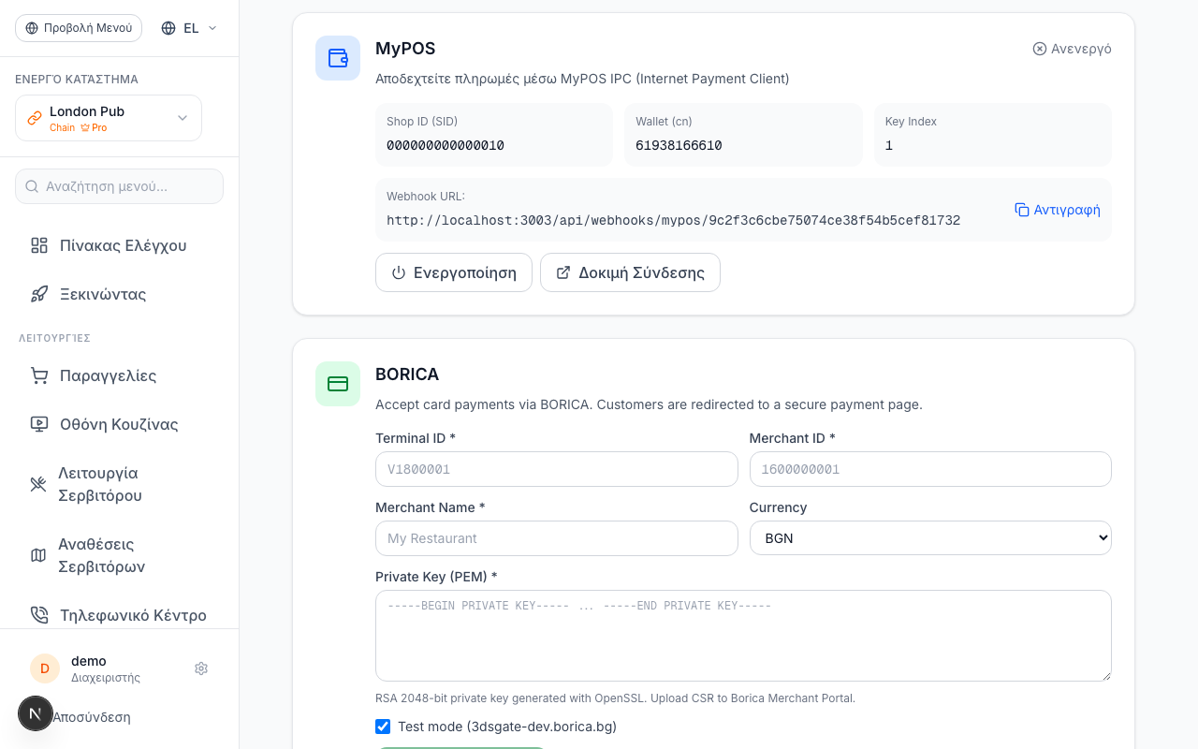
Task: Click the Merchant Name input field
Action: click(557, 538)
